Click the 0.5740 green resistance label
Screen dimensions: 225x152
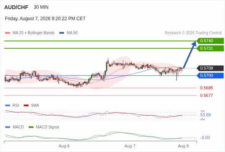point(210,41)
